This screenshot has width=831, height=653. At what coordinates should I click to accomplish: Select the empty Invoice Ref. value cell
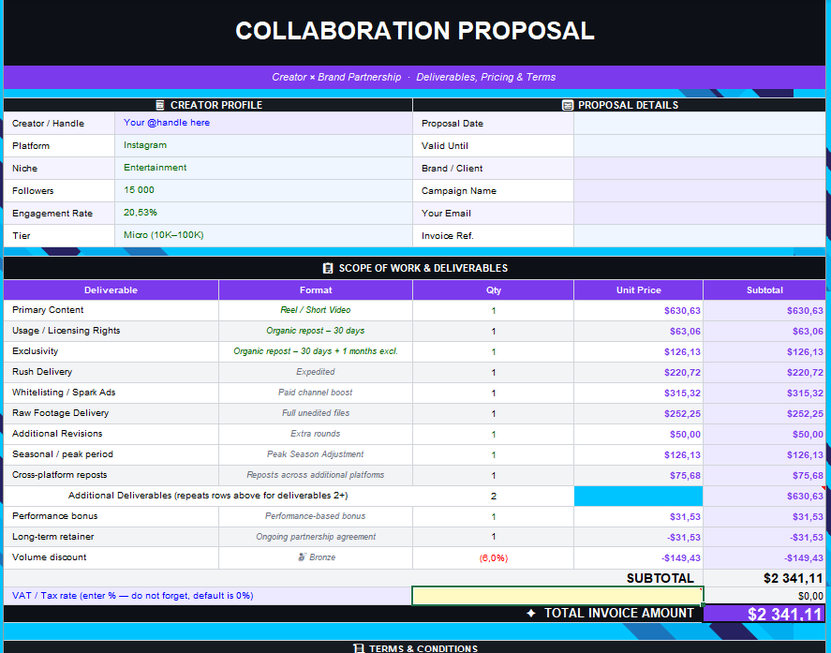tap(700, 236)
